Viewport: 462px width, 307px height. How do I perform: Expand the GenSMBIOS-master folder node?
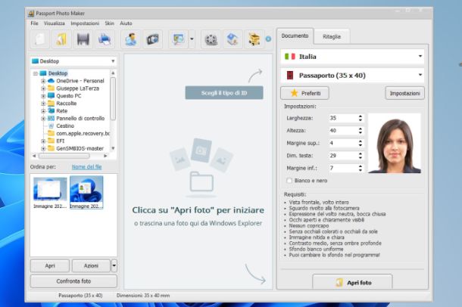43,148
